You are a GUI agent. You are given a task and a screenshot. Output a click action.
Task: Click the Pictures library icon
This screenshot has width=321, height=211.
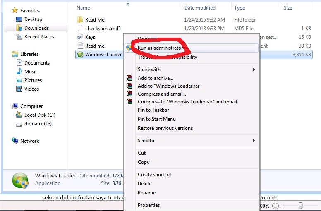click(19, 80)
